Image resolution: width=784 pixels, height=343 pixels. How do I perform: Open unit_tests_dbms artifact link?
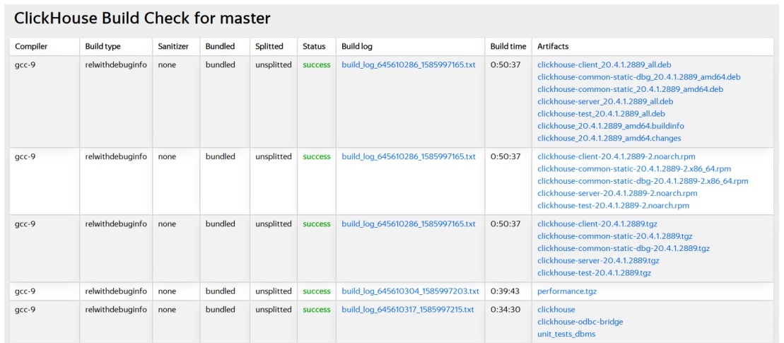coord(566,334)
